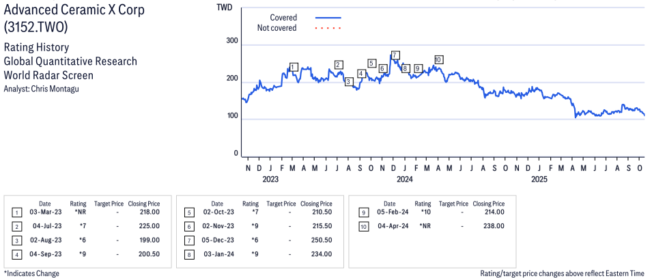Click the Target Price header in first table

pyautogui.click(x=109, y=204)
